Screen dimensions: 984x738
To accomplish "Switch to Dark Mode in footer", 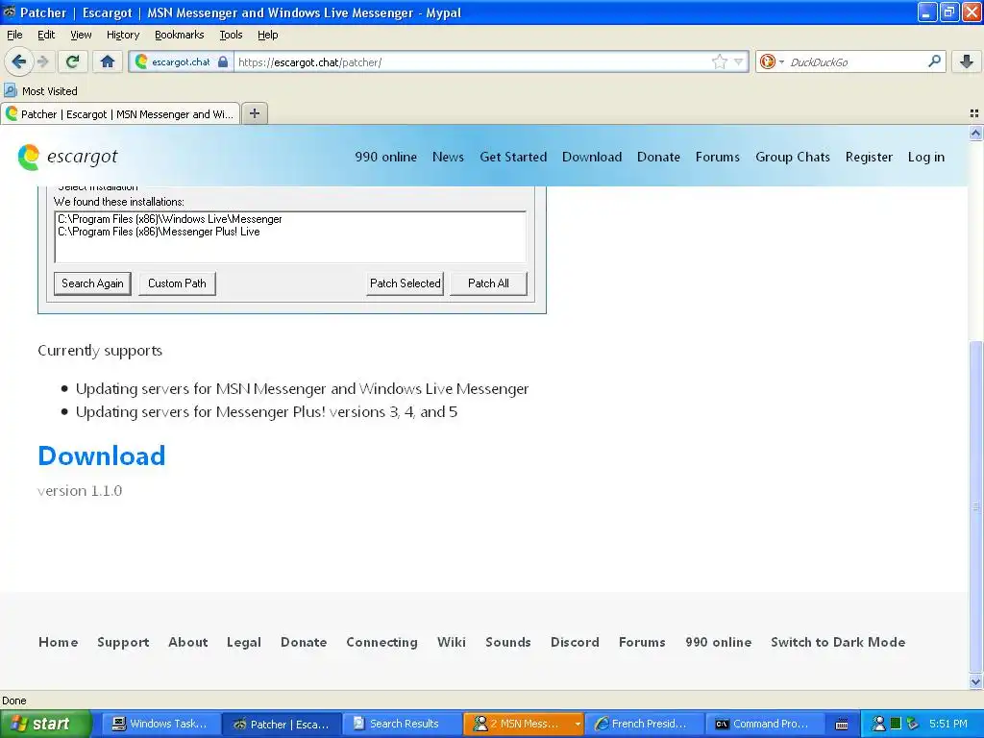I will 838,642.
